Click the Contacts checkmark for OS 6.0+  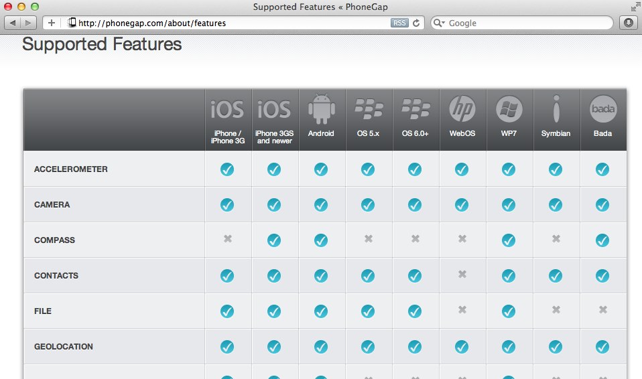point(415,276)
